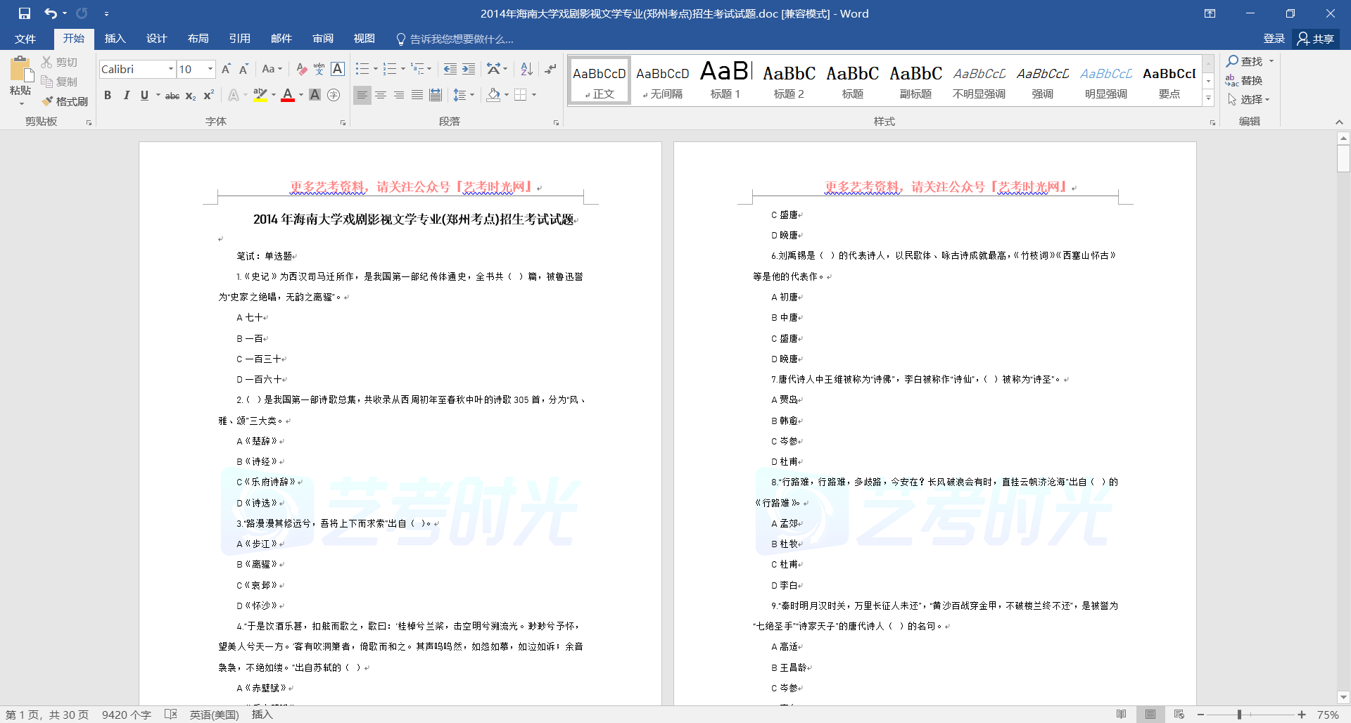Show paragraph marks with the pilcrow icon
1351x723 pixels.
click(550, 69)
